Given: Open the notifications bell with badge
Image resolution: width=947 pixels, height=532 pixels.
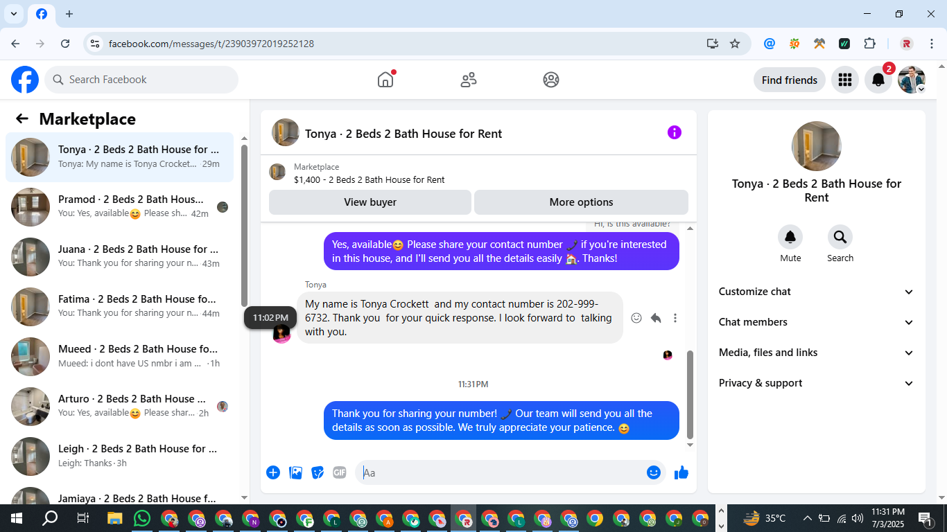Looking at the screenshot, I should pos(878,80).
